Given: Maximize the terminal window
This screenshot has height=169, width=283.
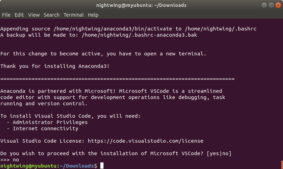Looking at the screenshot, I should pos(271,5).
